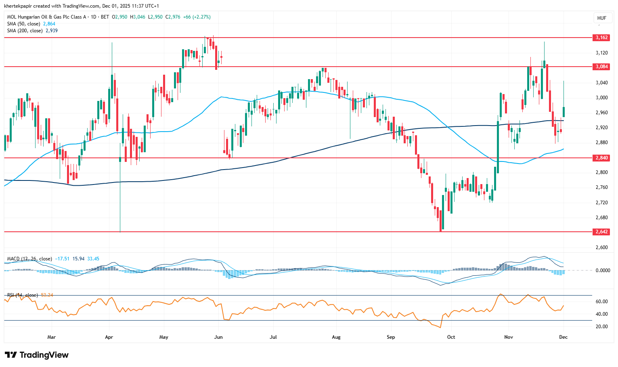Click the 2,642 red price tag
The height and width of the screenshot is (367, 618).
pos(601,232)
